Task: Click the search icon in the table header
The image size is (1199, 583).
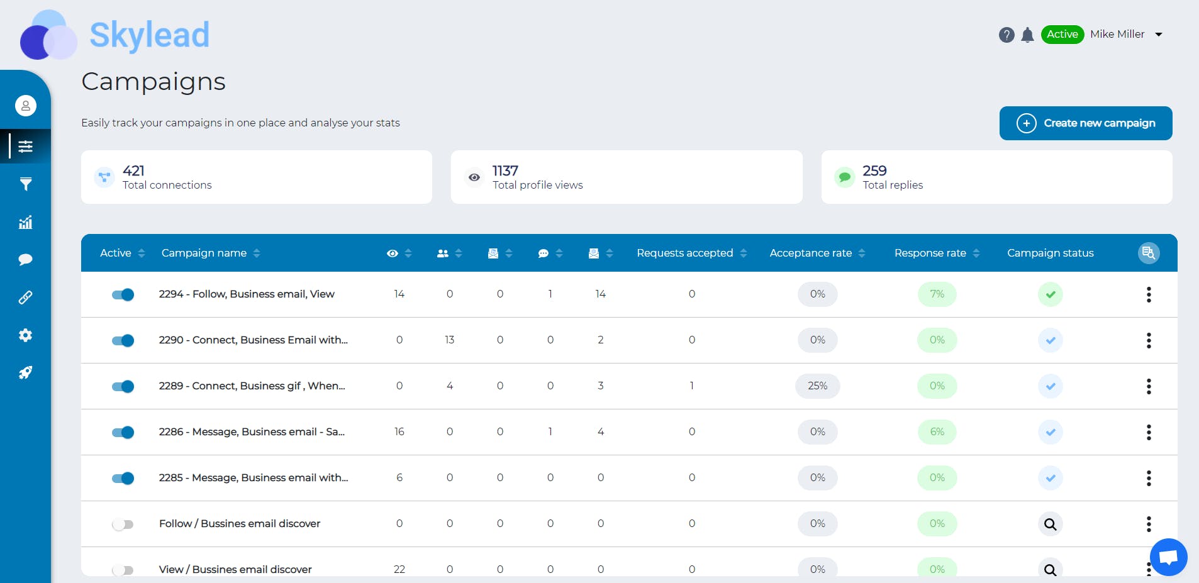Action: (1149, 253)
